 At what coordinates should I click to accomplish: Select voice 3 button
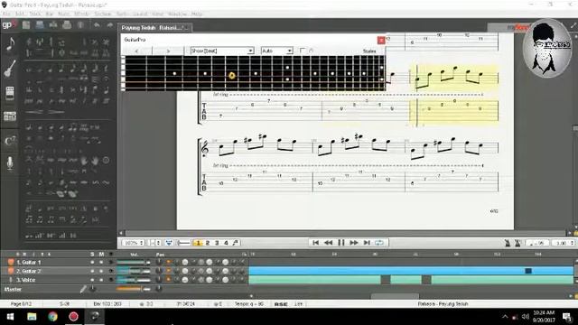click(217, 243)
